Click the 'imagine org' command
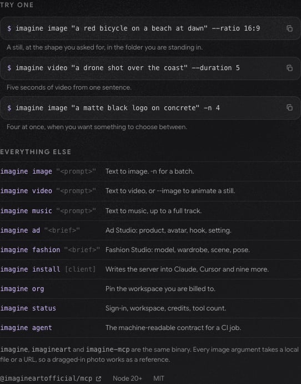This screenshot has width=301, height=384. tap(22, 289)
